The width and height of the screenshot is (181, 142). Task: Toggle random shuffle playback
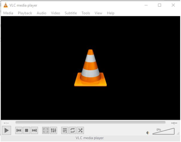click(x=80, y=130)
